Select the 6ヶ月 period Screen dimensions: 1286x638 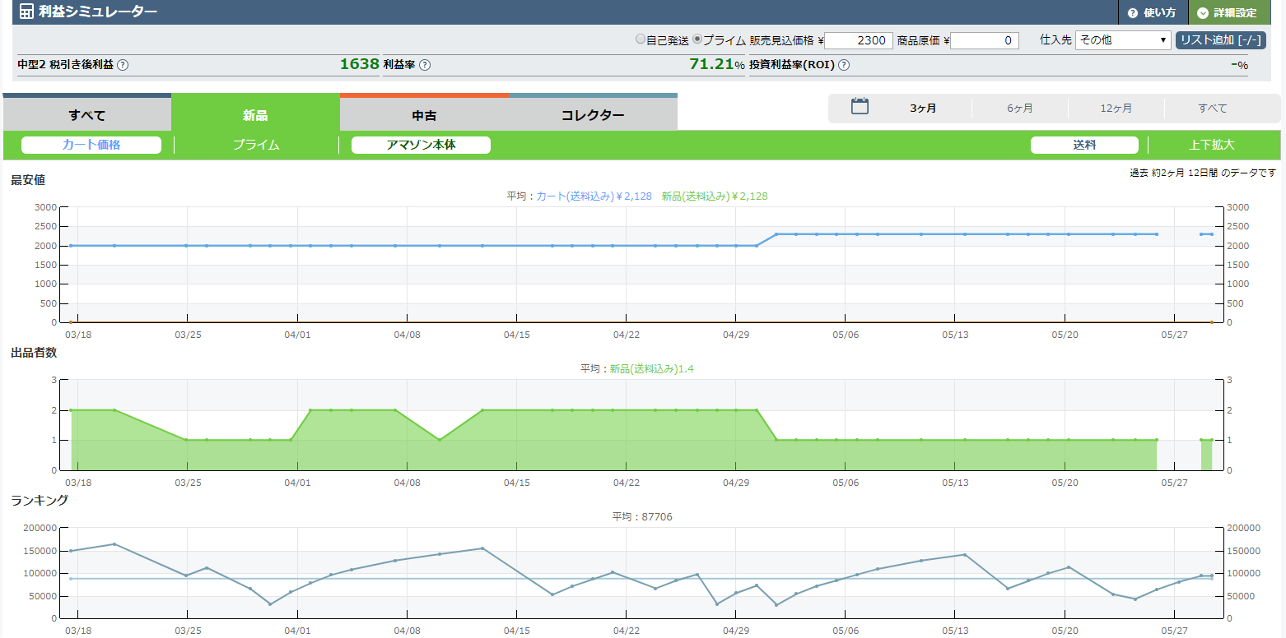pos(1019,109)
